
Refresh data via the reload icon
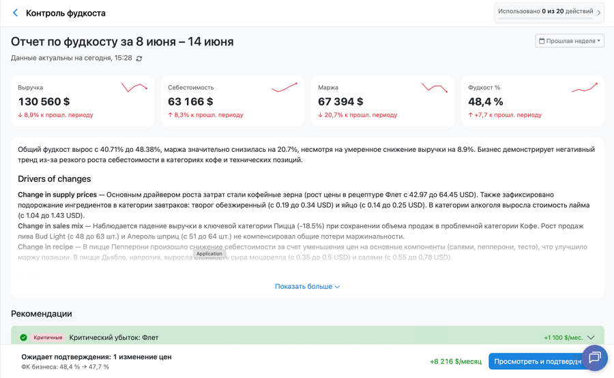[x=139, y=59]
